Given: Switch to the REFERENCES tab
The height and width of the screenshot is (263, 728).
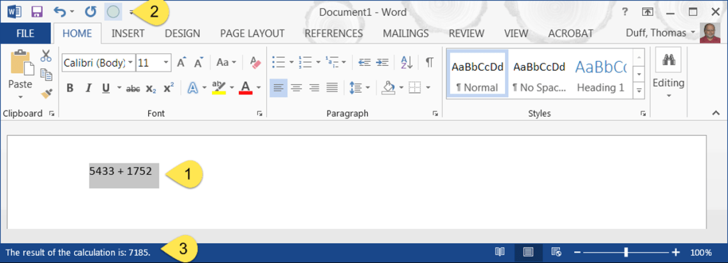Looking at the screenshot, I should pos(334,33).
